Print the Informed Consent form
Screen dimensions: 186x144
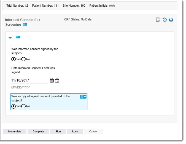[x=171, y=20]
